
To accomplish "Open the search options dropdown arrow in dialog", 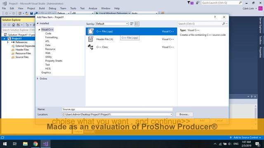I will [226, 24].
